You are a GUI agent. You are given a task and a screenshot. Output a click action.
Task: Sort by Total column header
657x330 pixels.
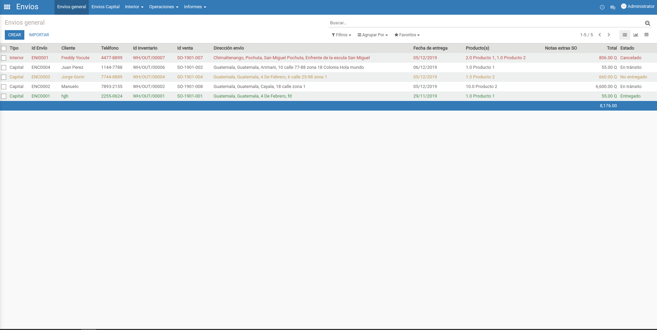pyautogui.click(x=612, y=48)
